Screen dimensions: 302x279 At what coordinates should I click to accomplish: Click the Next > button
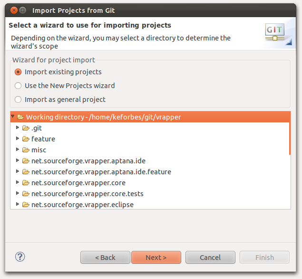[156, 258]
